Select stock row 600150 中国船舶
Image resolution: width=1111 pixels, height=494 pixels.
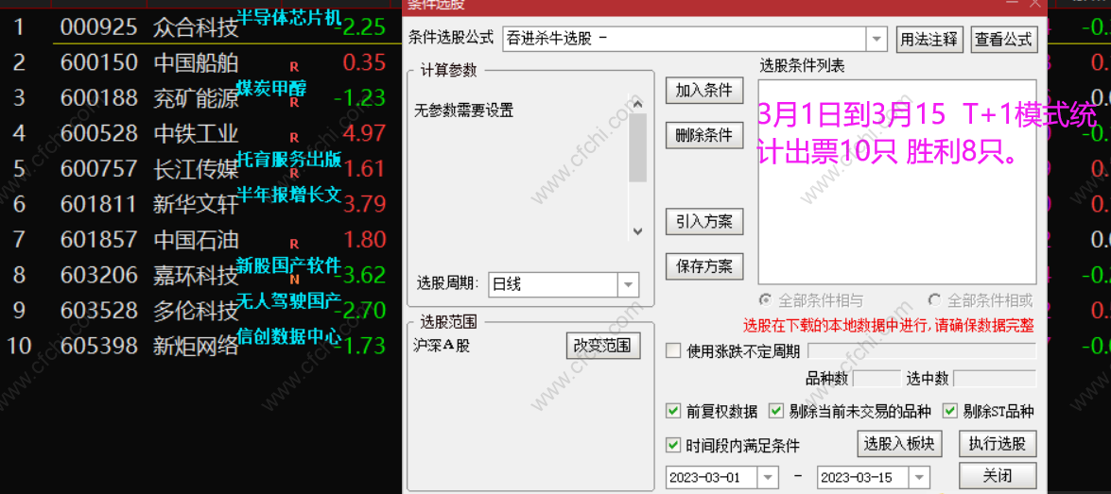(199, 62)
